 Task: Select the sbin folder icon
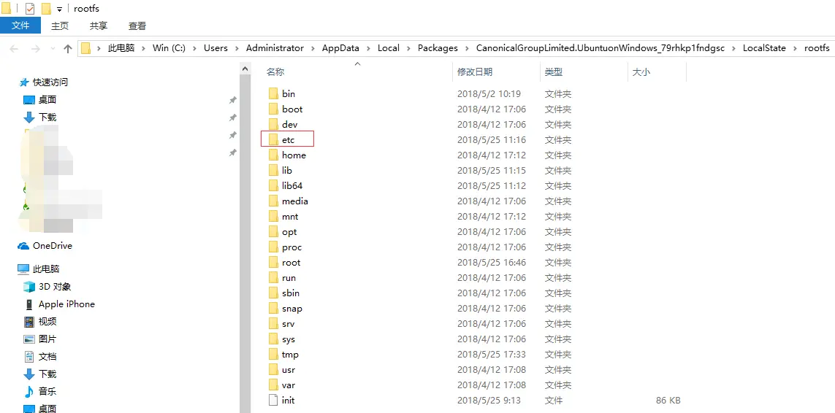273,293
